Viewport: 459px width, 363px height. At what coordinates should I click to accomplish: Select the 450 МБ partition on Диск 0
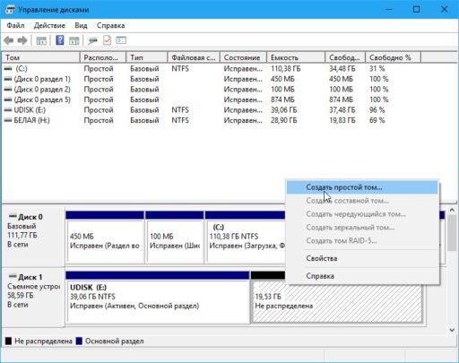pyautogui.click(x=105, y=237)
